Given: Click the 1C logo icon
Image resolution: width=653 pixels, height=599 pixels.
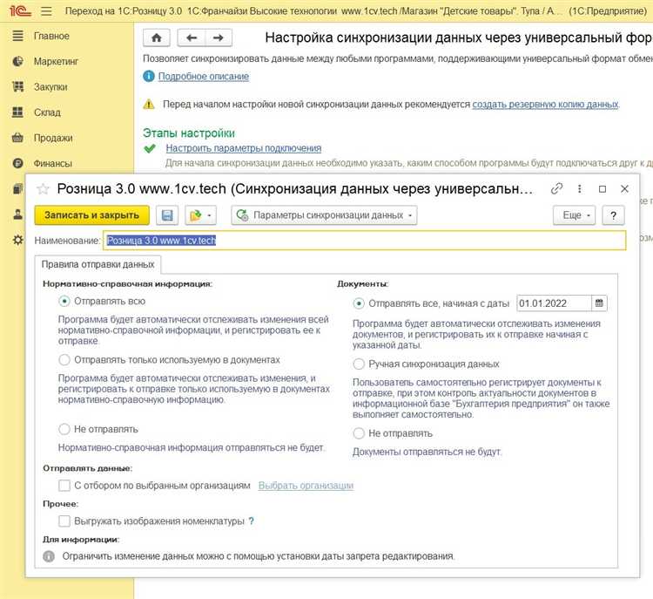Looking at the screenshot, I should click(19, 10).
